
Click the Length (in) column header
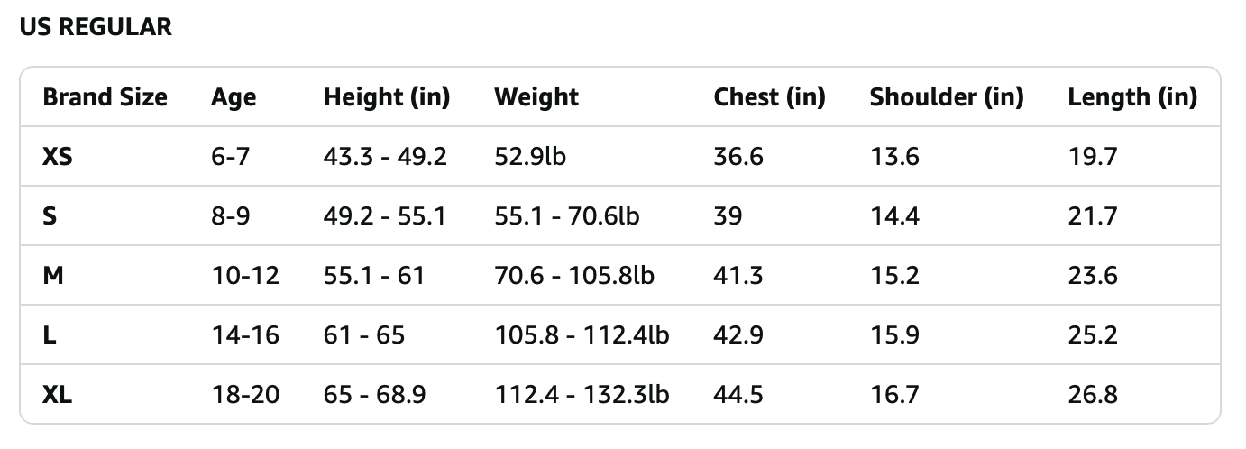tap(1131, 96)
